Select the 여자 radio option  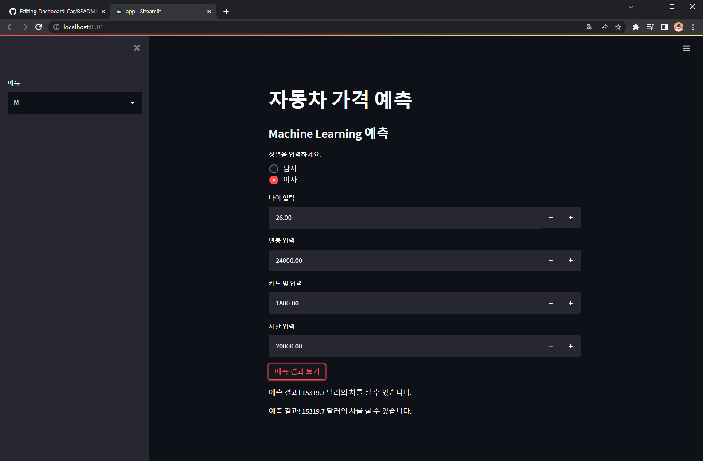coord(274,180)
